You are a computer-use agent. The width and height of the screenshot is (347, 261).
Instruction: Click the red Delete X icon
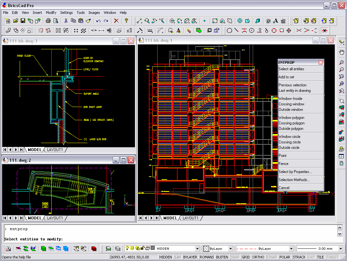[x=116, y=21]
